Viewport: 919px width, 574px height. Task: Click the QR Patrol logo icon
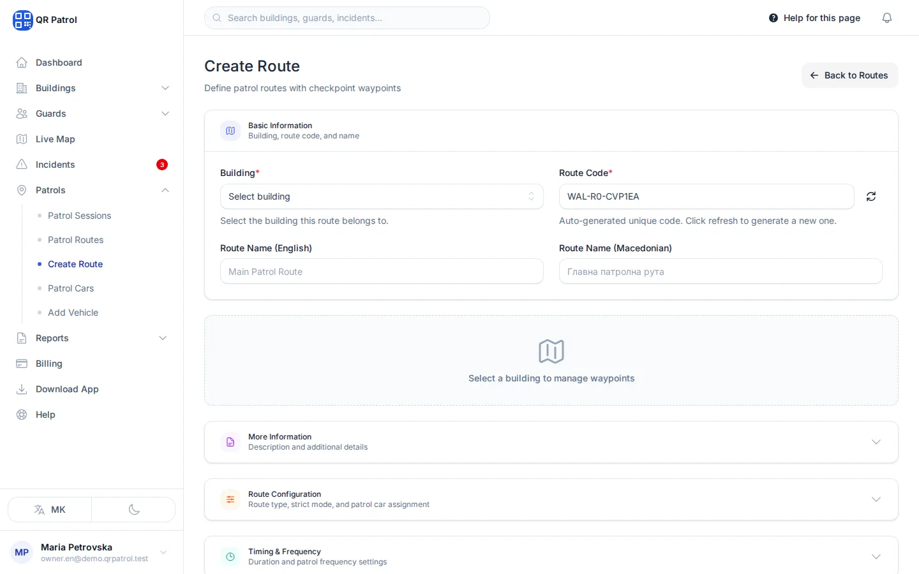(22, 20)
